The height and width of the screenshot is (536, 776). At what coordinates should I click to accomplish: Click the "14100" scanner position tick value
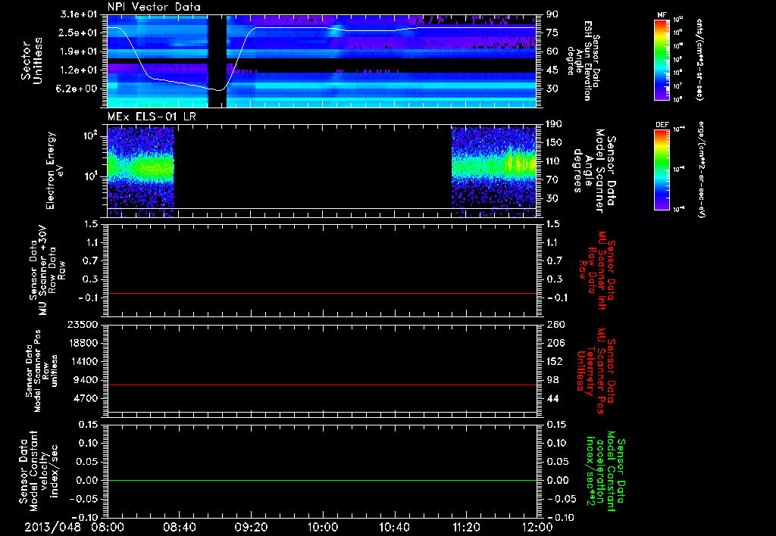tap(83, 361)
